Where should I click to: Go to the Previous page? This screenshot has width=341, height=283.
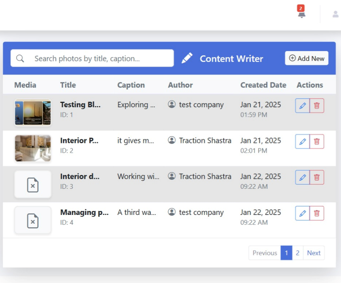[x=265, y=253]
